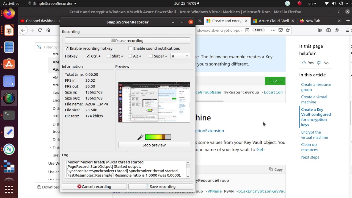The height and width of the screenshot is (198, 352).
Task: Click the microphone audio level meter
Action: click(x=158, y=137)
